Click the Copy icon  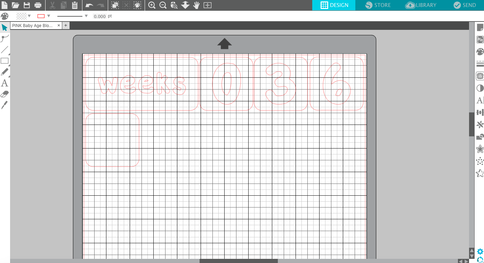(x=63, y=5)
